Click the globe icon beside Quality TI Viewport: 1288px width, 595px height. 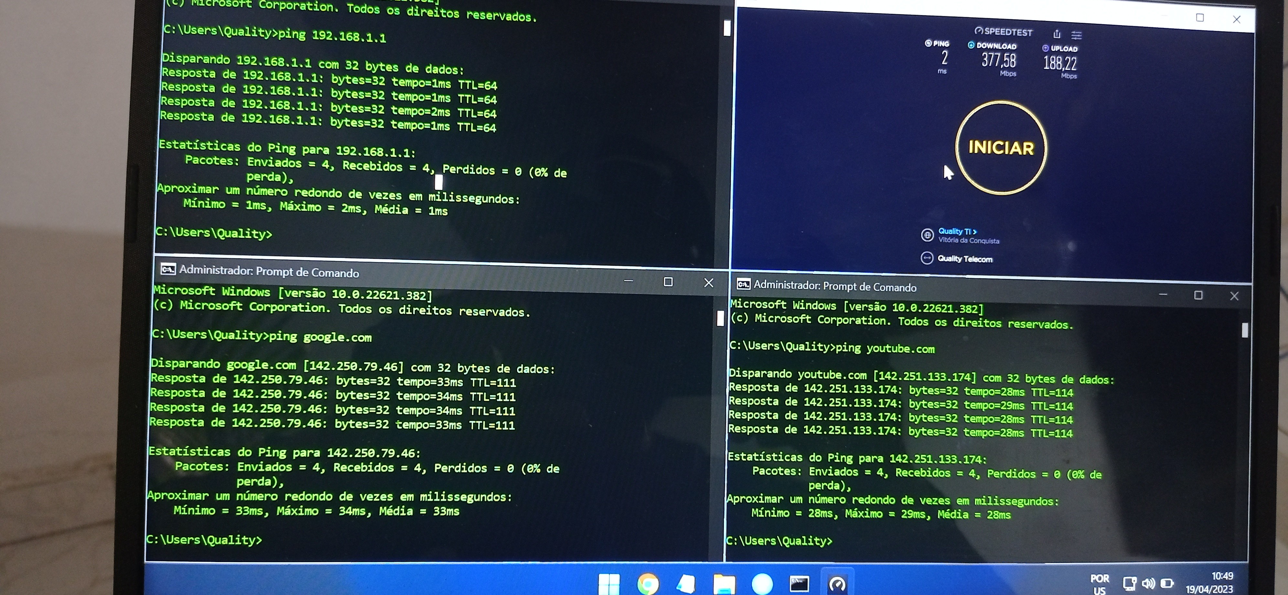(927, 234)
